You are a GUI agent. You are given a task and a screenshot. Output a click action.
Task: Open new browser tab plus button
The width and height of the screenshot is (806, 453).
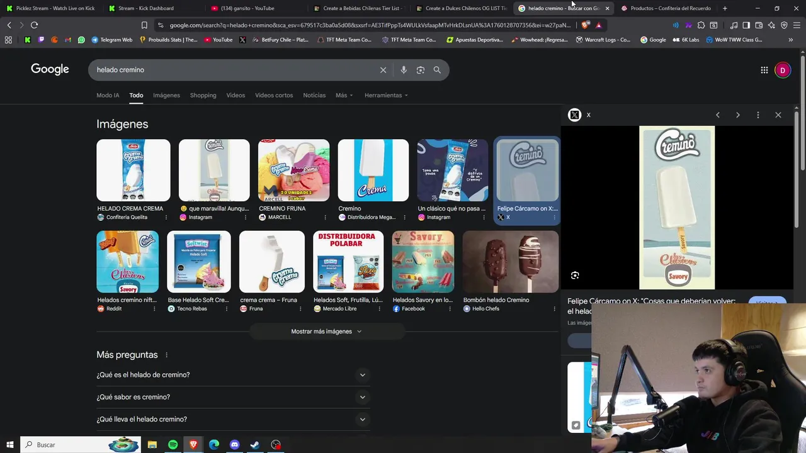pyautogui.click(x=725, y=8)
